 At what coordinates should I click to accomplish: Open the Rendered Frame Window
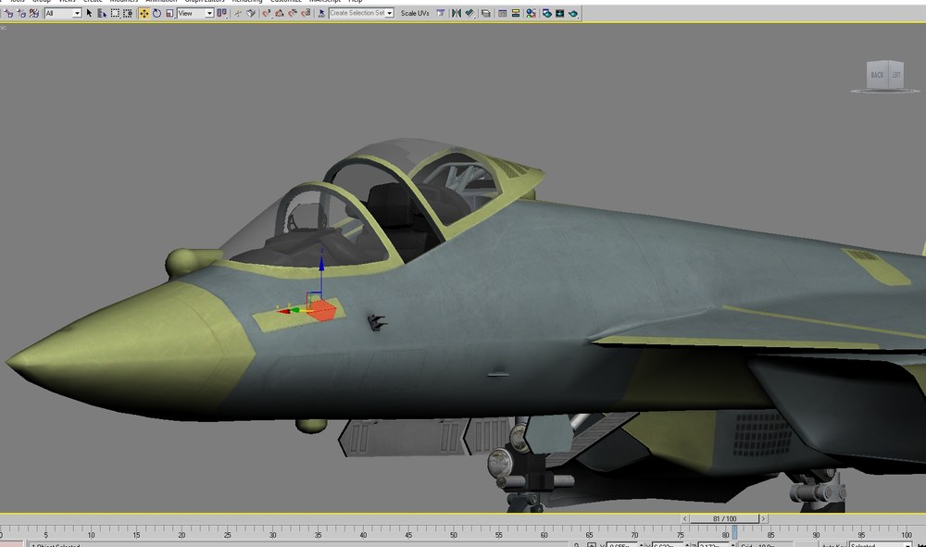pos(560,13)
